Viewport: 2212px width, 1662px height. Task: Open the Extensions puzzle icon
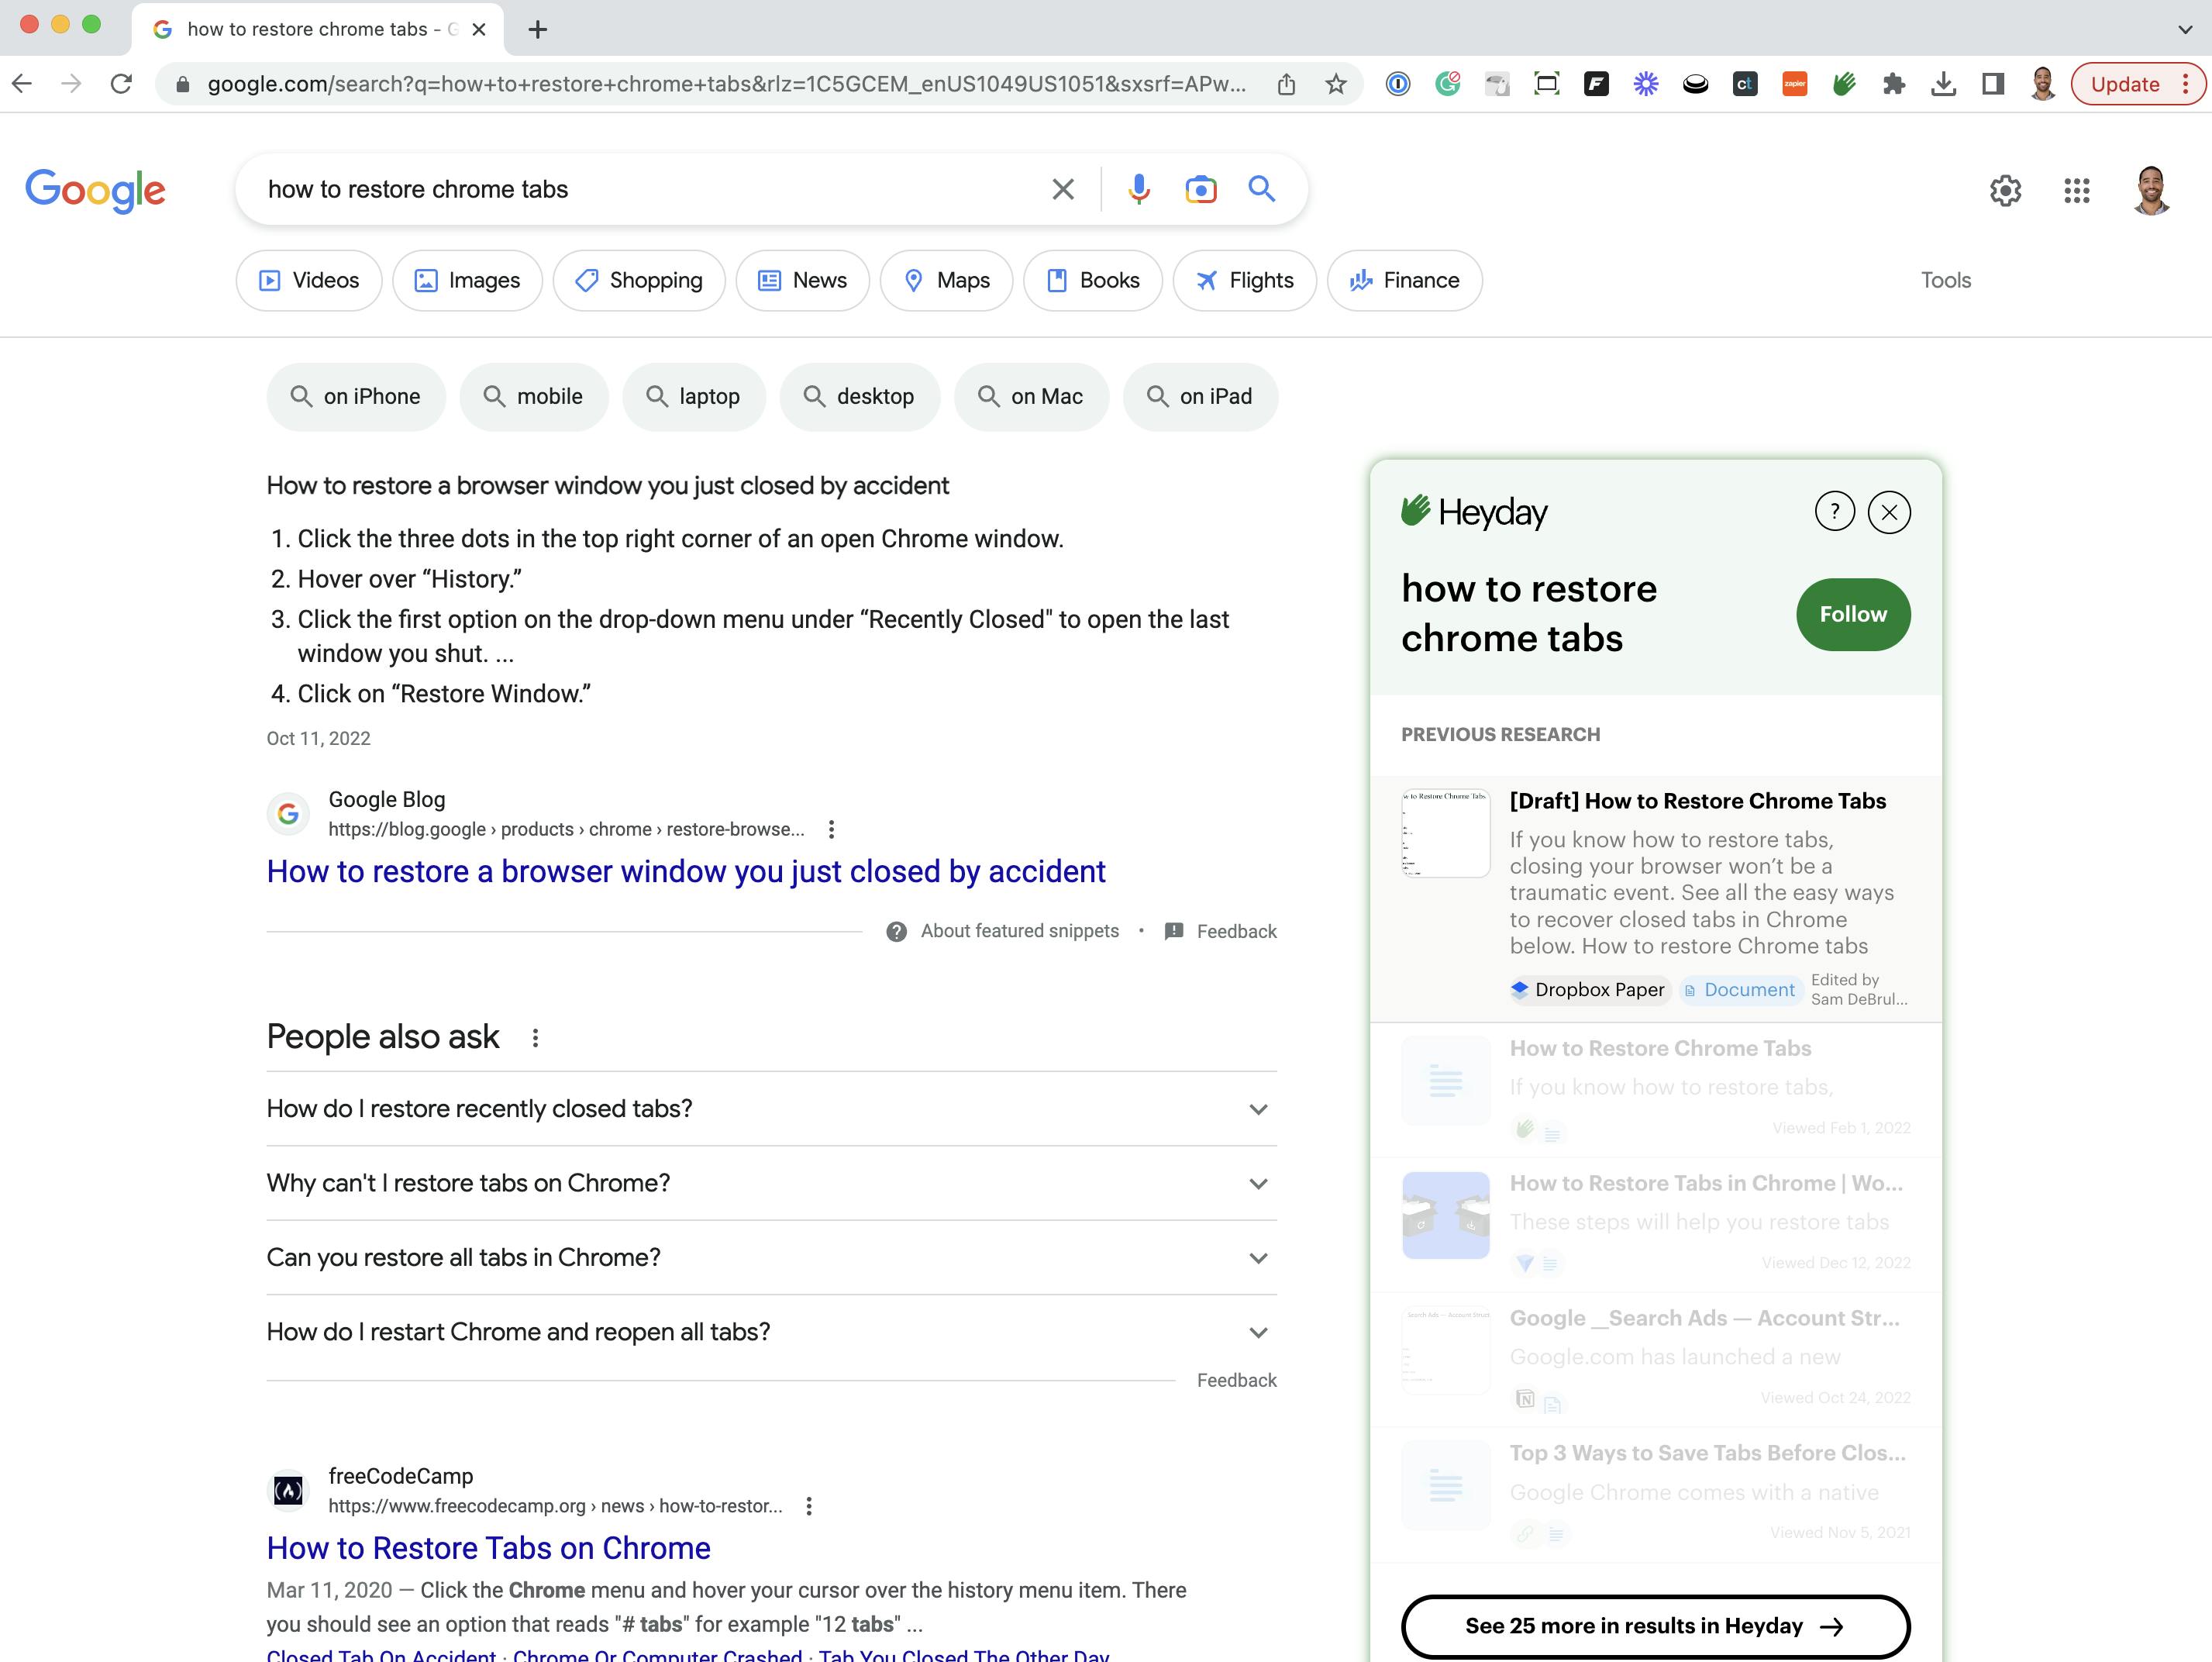pos(1893,84)
